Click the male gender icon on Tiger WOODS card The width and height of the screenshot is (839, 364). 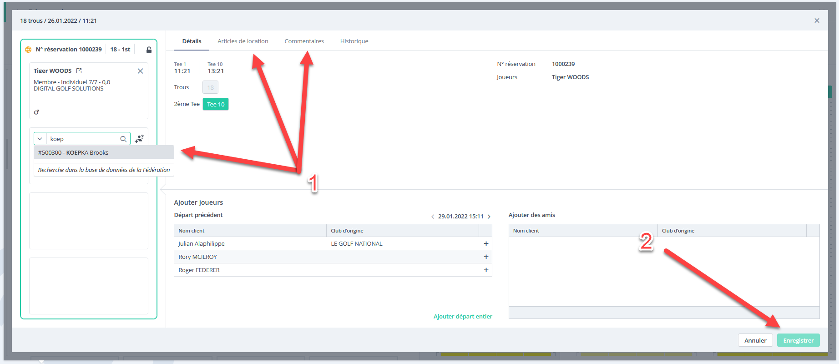point(36,112)
